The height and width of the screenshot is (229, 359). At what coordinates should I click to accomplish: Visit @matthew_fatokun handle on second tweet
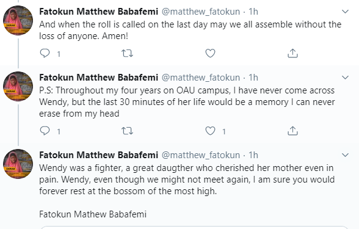[201, 78]
